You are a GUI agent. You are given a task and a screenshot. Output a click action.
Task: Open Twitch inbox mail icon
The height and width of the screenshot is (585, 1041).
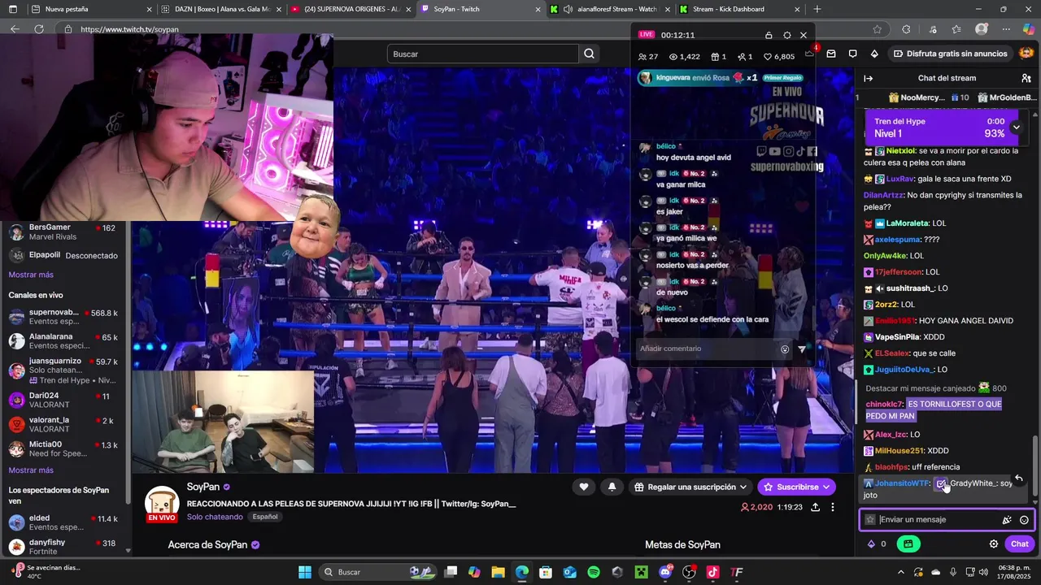click(831, 54)
